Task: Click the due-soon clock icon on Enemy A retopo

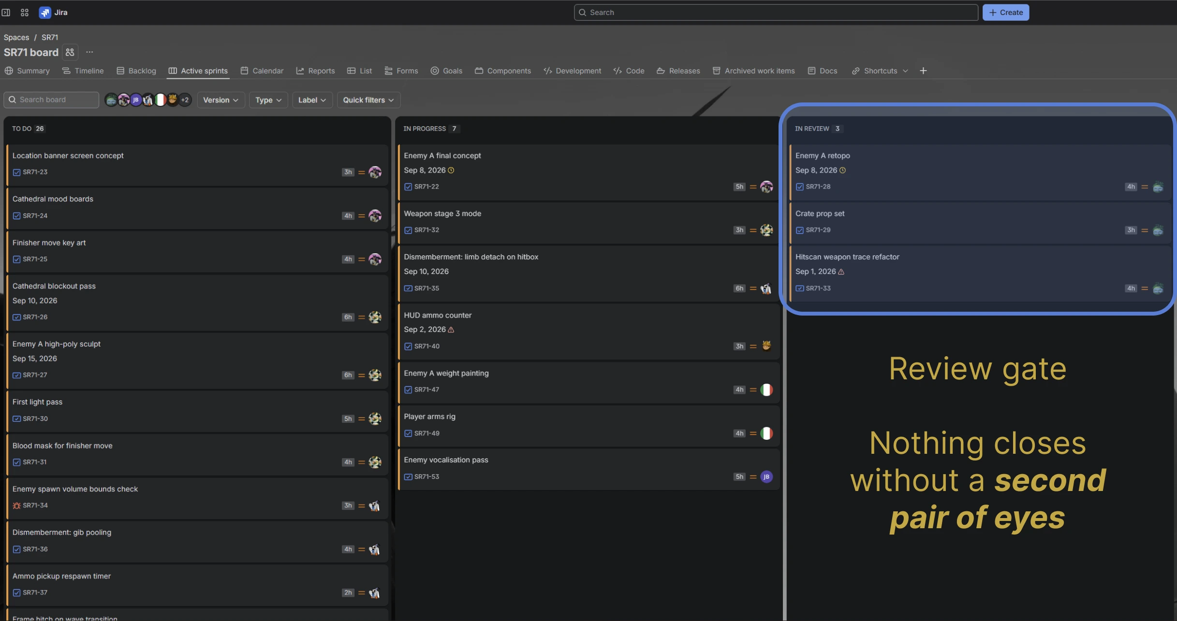Action: pos(843,170)
